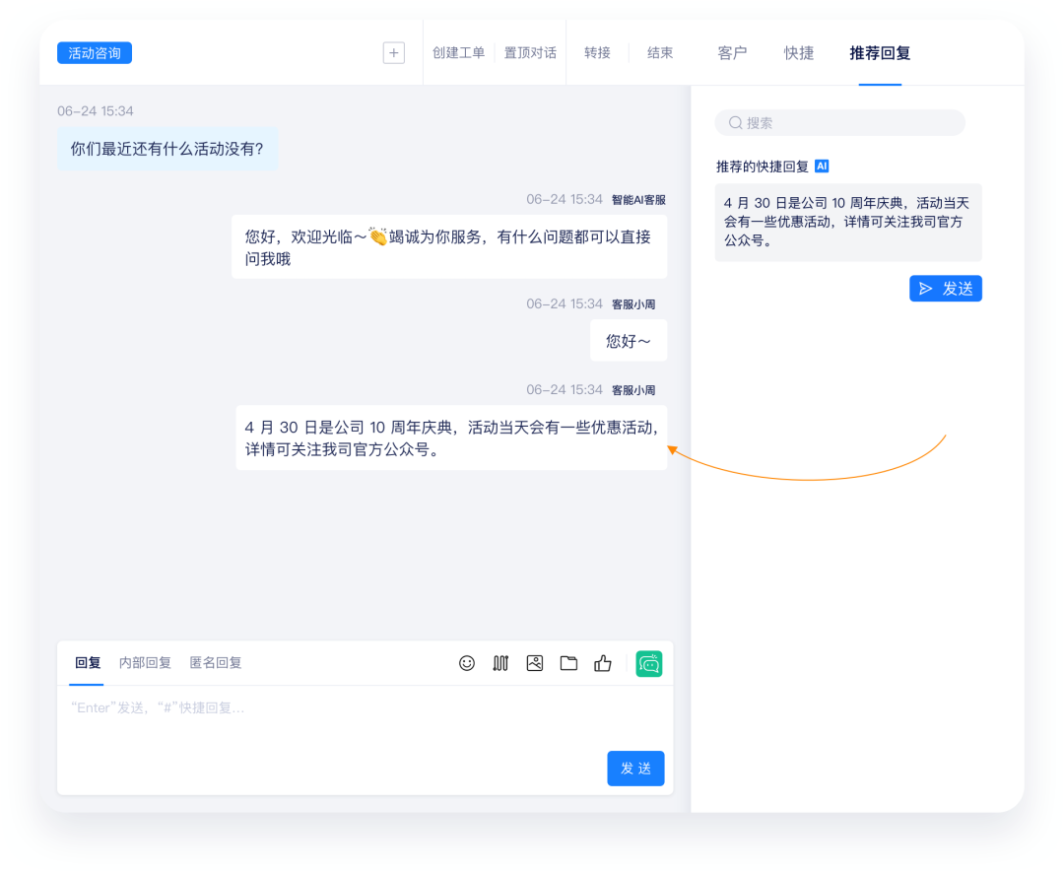Click the quick phrases icon beside the emoji

500,663
